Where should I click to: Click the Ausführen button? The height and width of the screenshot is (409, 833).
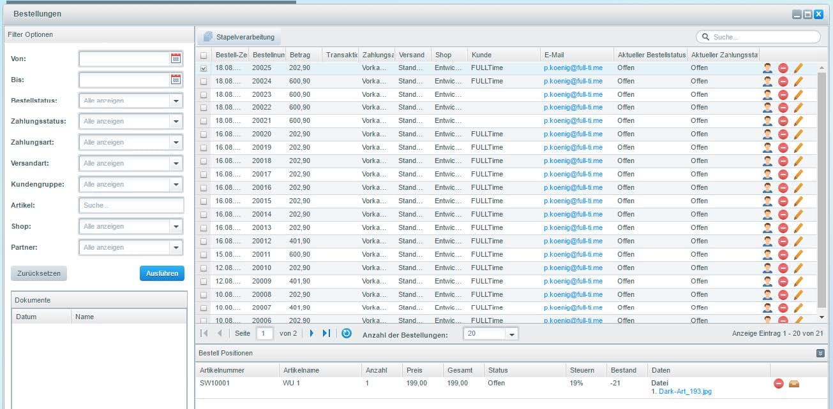[161, 273]
